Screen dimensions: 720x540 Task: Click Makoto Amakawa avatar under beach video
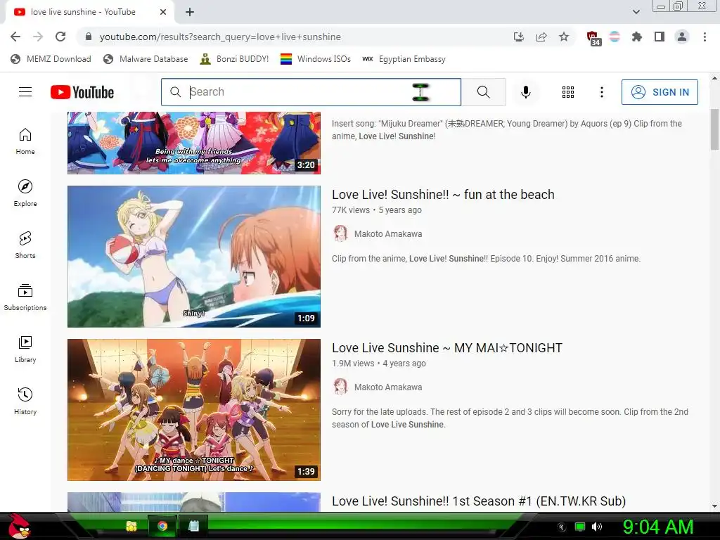[340, 233]
